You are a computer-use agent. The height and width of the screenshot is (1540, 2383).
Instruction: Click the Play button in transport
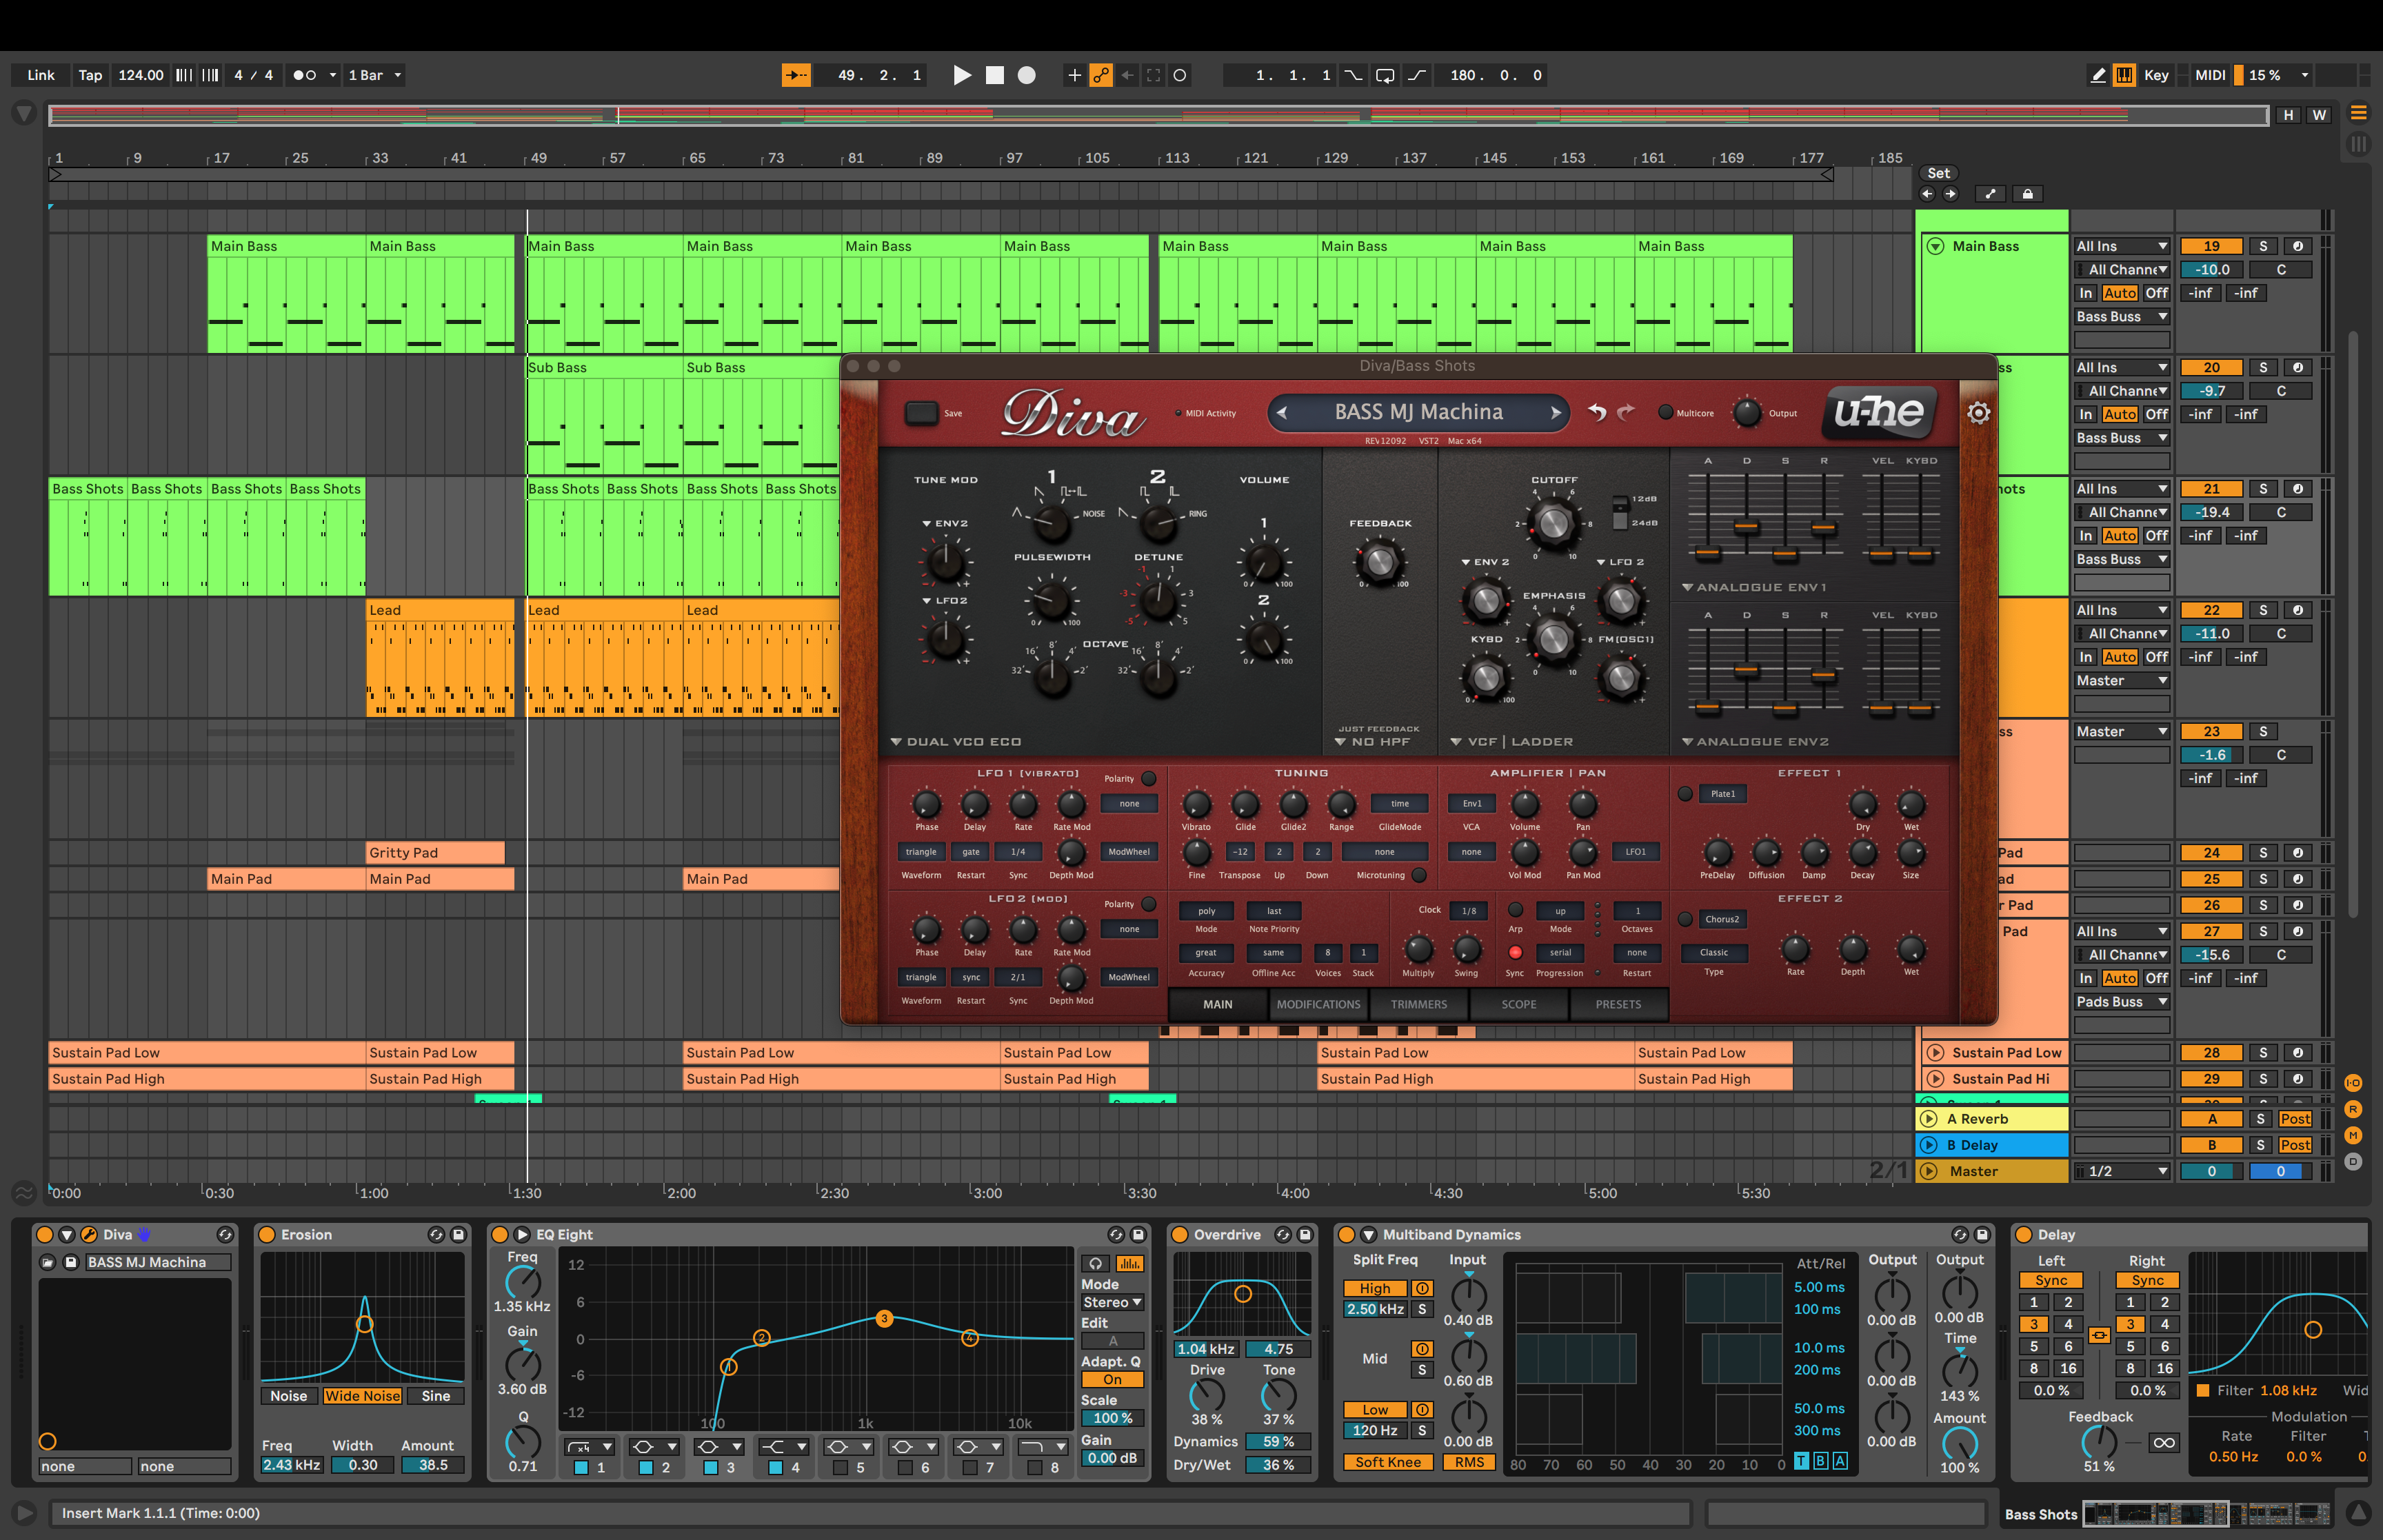click(961, 75)
